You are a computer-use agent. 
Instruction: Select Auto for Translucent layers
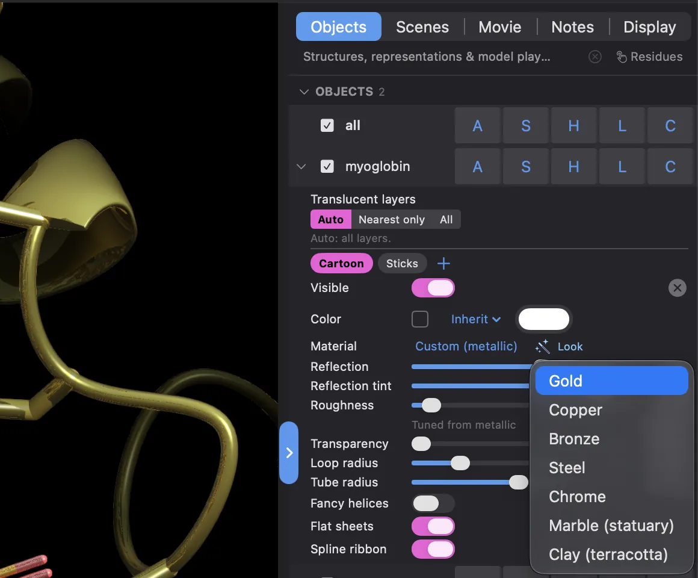pos(331,220)
